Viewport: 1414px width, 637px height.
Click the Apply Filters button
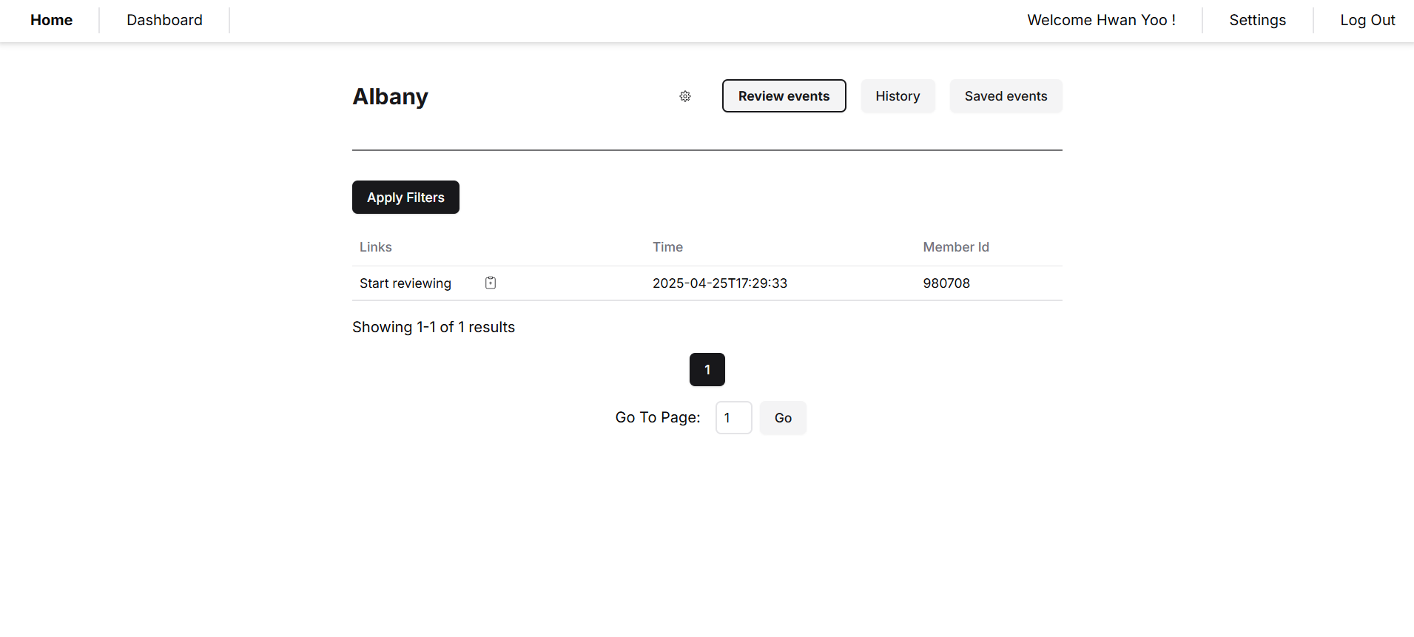pyautogui.click(x=405, y=198)
